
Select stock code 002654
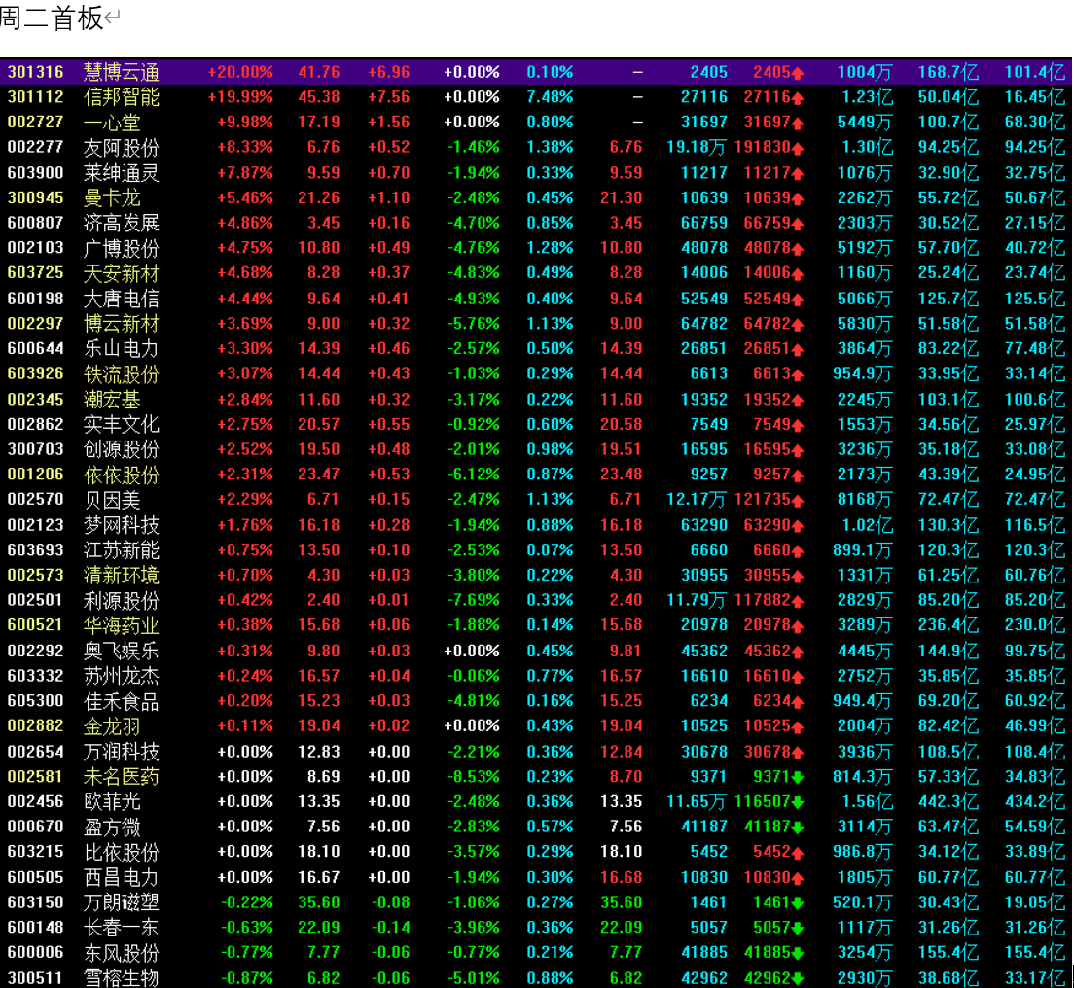(36, 752)
